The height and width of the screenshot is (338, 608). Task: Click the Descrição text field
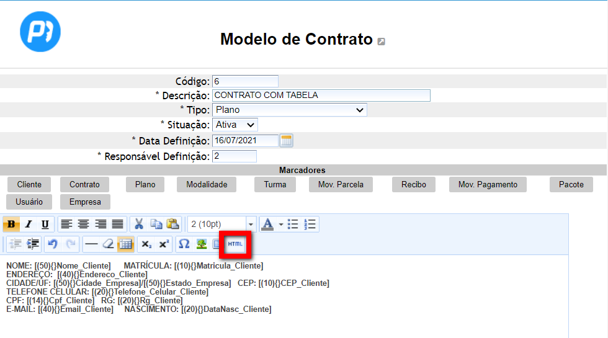(x=321, y=96)
